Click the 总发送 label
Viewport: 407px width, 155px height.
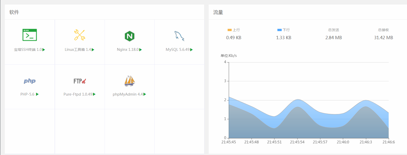point(333,30)
